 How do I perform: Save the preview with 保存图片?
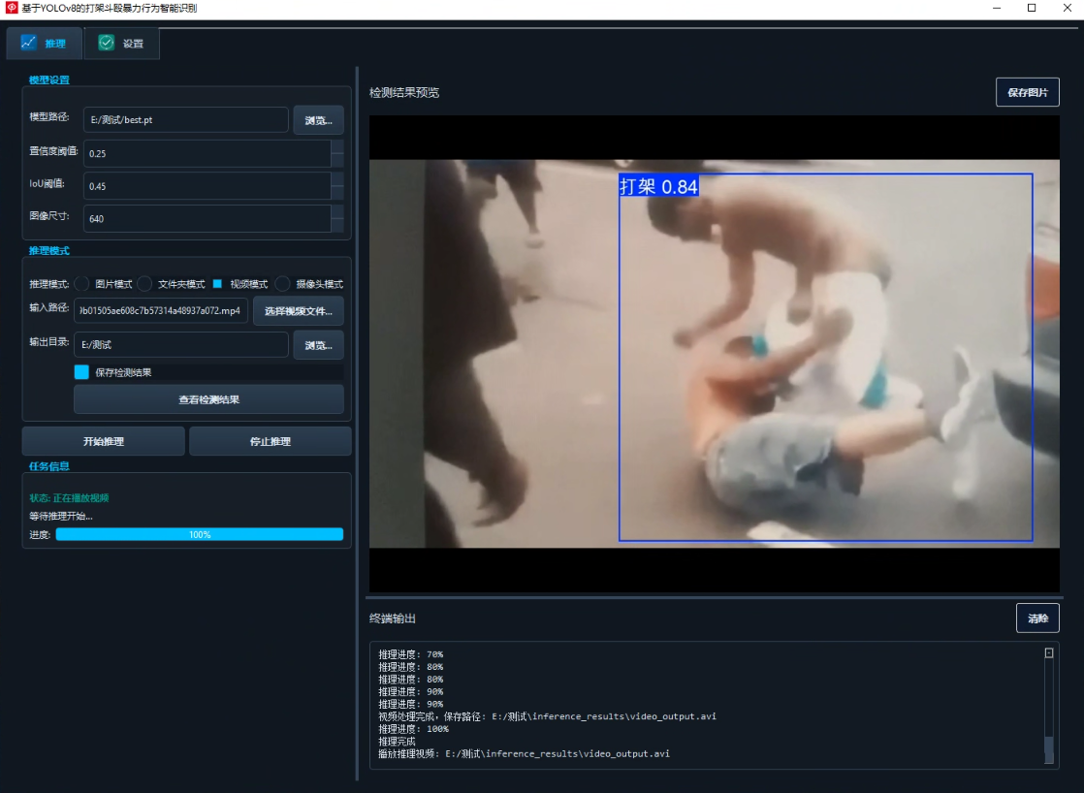coord(1028,92)
